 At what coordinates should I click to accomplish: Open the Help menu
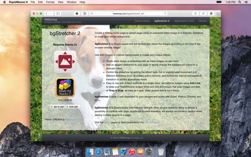82,2
